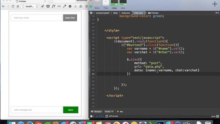220x124 pixels.
Task: Bookmark the page with the star
Action: pos(37,6)
